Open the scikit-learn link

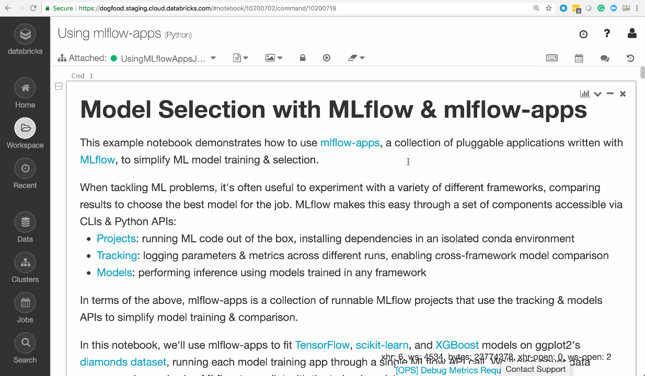tap(382, 345)
